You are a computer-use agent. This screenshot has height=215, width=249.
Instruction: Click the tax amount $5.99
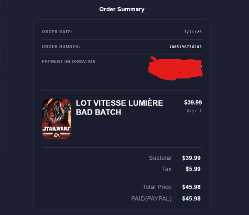(x=193, y=169)
